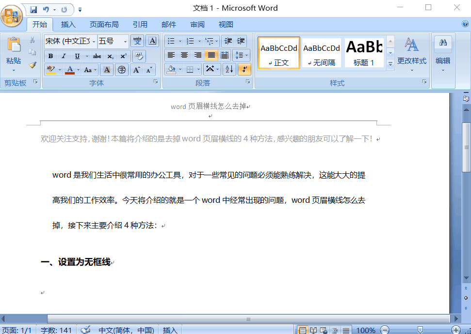This screenshot has height=334, width=471.
Task: Click the Save icon in quick access toolbar
Action: click(33, 9)
